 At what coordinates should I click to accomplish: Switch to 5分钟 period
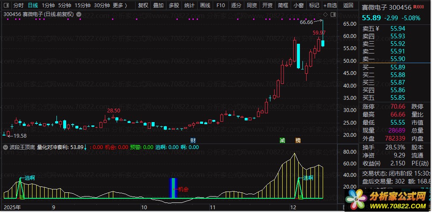(64, 5)
